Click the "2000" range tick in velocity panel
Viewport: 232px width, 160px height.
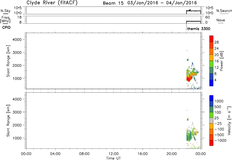point(17,125)
